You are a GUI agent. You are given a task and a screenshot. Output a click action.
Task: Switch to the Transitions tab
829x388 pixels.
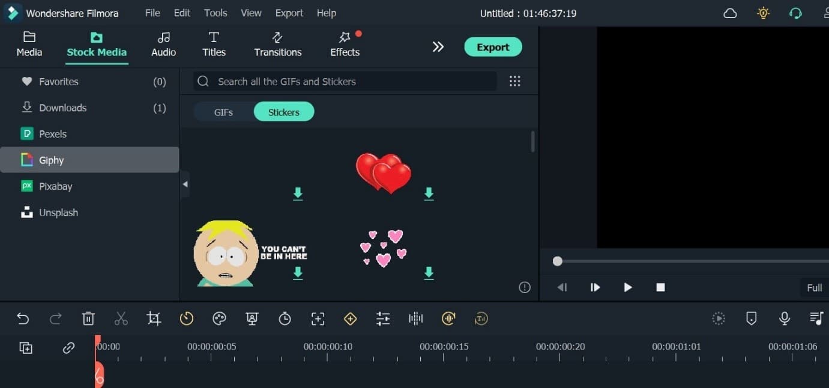(x=277, y=45)
